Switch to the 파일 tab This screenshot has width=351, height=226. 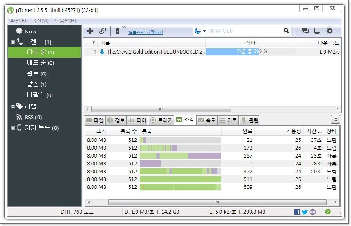pyautogui.click(x=95, y=120)
